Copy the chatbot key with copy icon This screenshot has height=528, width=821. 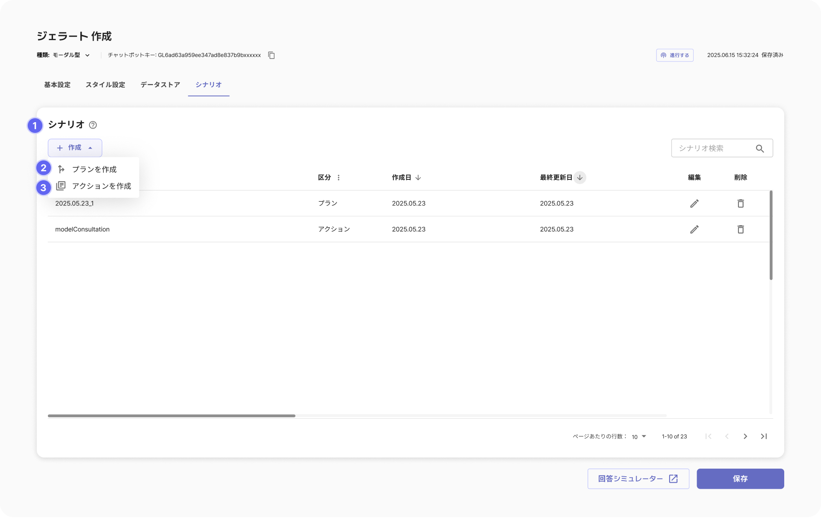click(x=271, y=55)
